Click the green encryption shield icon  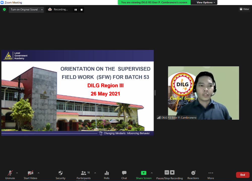pos(5,10)
